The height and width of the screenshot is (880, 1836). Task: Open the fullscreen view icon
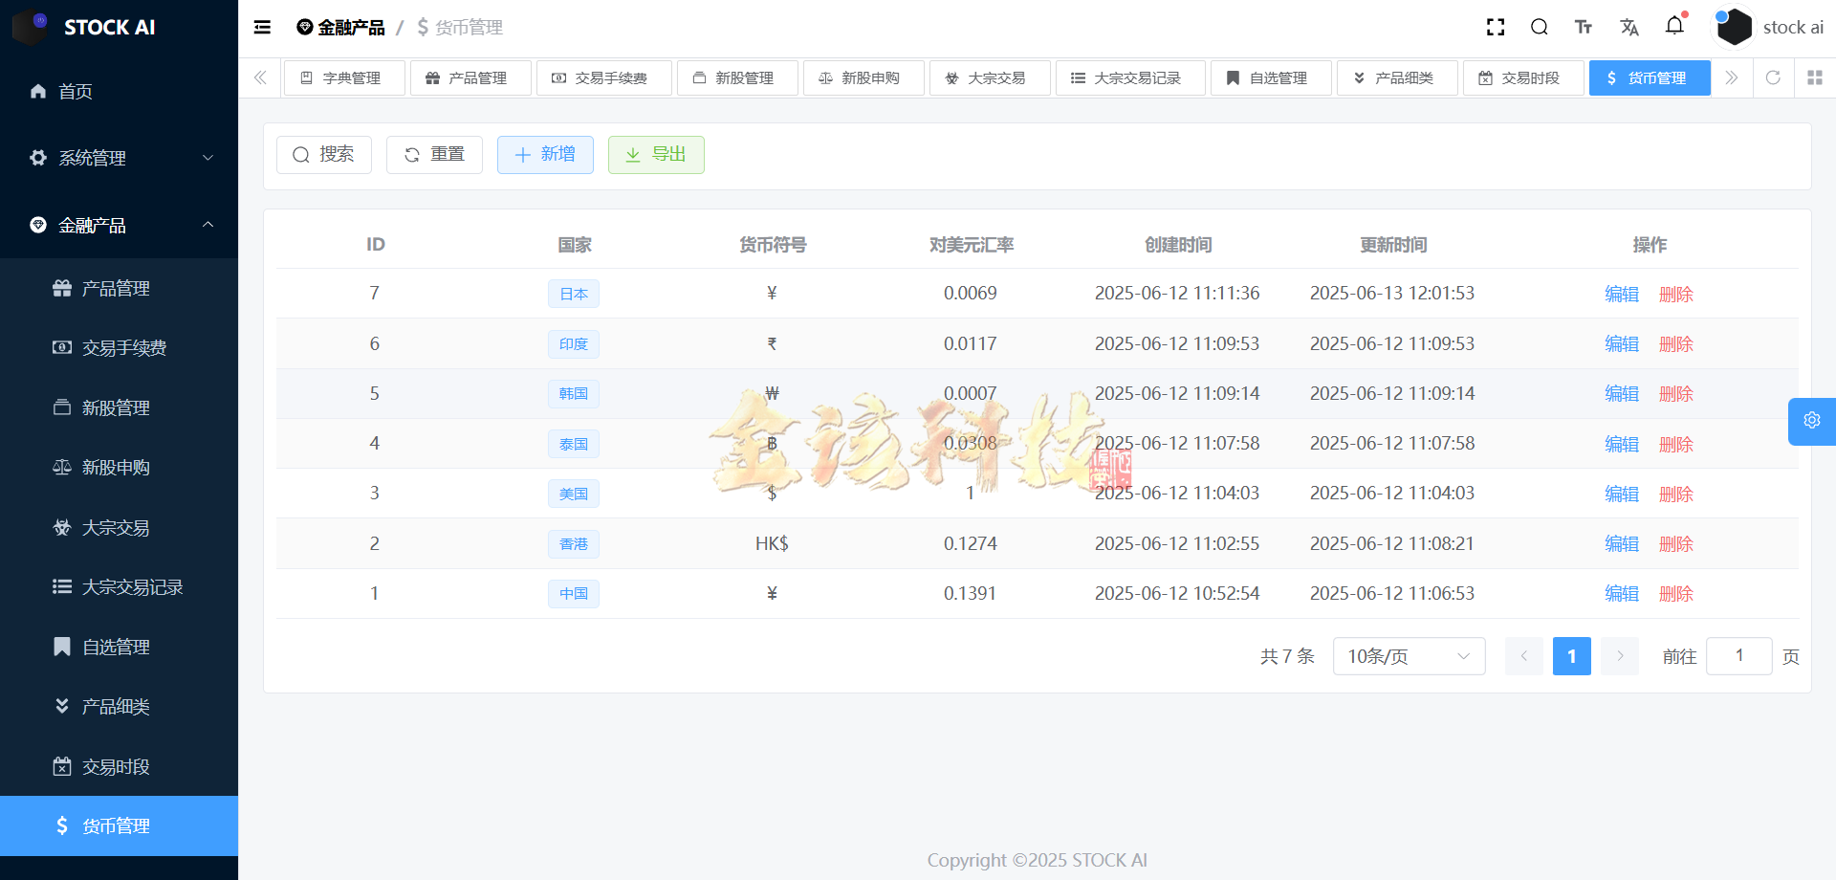1495,27
